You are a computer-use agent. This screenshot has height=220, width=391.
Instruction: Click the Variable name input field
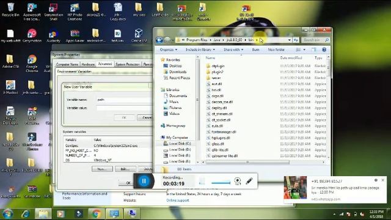point(124,100)
